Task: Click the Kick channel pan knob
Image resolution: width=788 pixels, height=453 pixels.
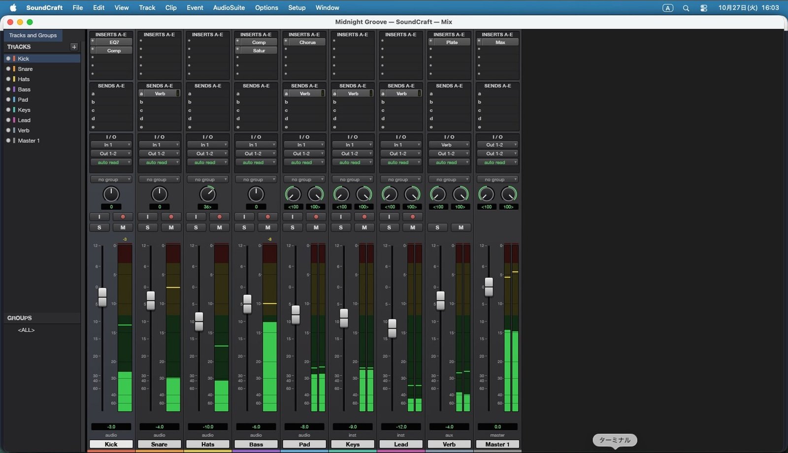Action: pyautogui.click(x=111, y=194)
